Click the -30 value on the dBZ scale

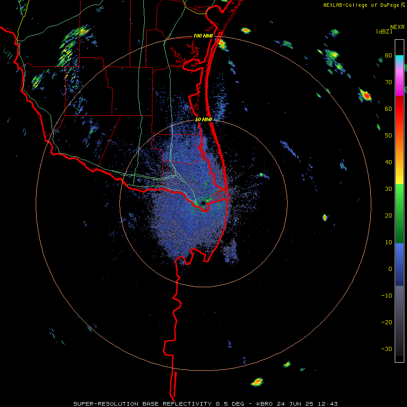(387, 349)
